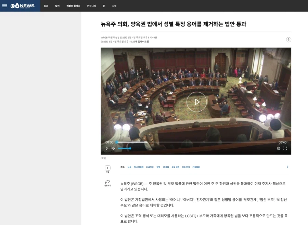This screenshot has height=225, width=308.
Task: Open the LGBTQ+ topic tag
Action: click(150, 167)
